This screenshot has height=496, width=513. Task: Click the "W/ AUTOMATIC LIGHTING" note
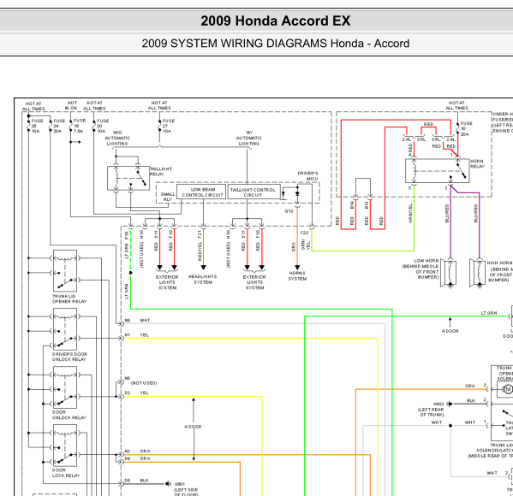tap(249, 138)
